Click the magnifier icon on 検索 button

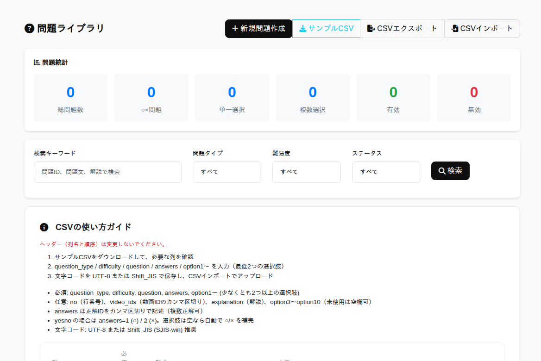pyautogui.click(x=441, y=171)
